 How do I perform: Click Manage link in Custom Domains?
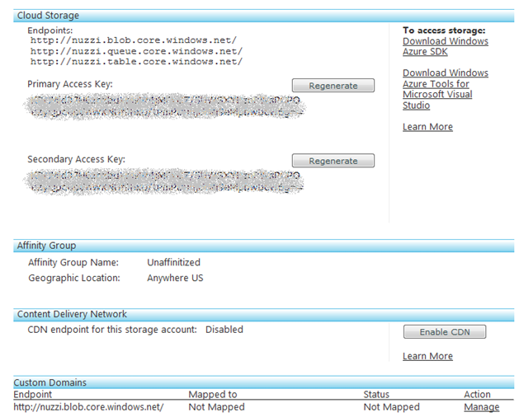[x=482, y=407]
